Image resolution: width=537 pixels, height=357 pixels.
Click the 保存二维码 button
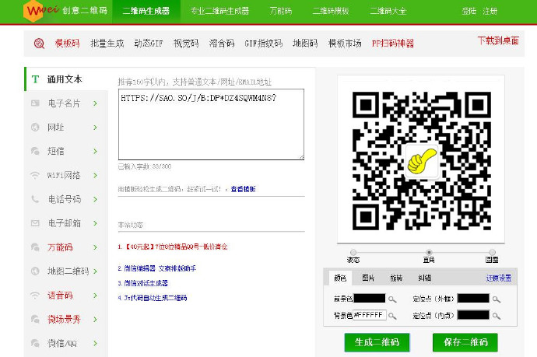(x=465, y=342)
